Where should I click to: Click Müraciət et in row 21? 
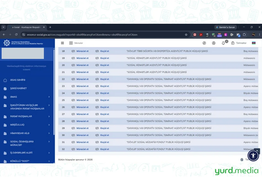click(x=82, y=72)
